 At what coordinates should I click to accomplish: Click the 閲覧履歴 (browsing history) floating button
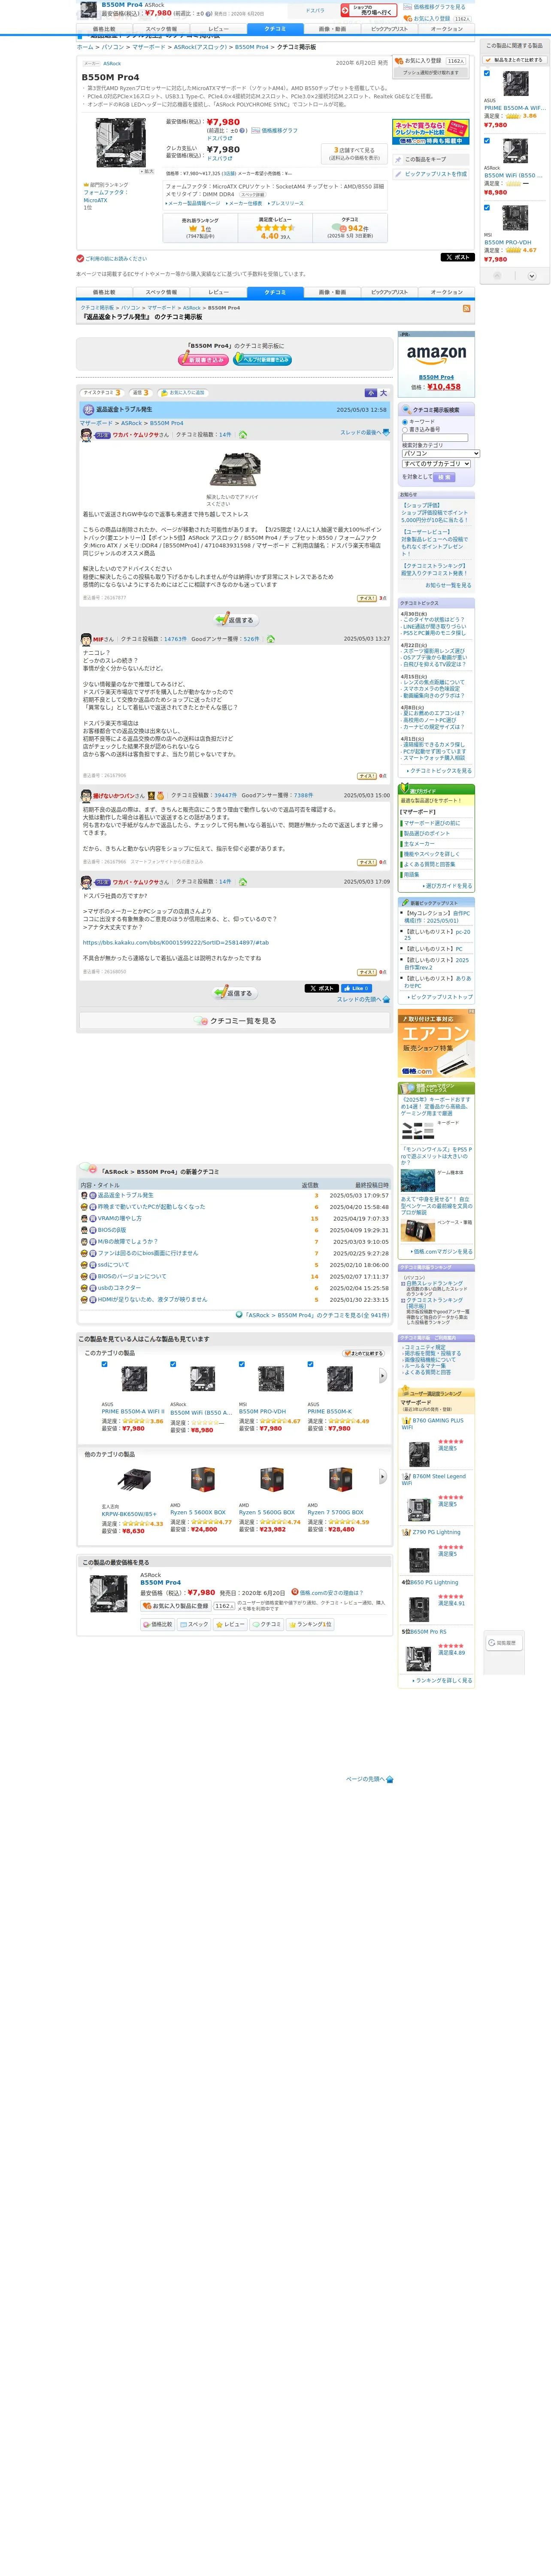pyautogui.click(x=503, y=1643)
